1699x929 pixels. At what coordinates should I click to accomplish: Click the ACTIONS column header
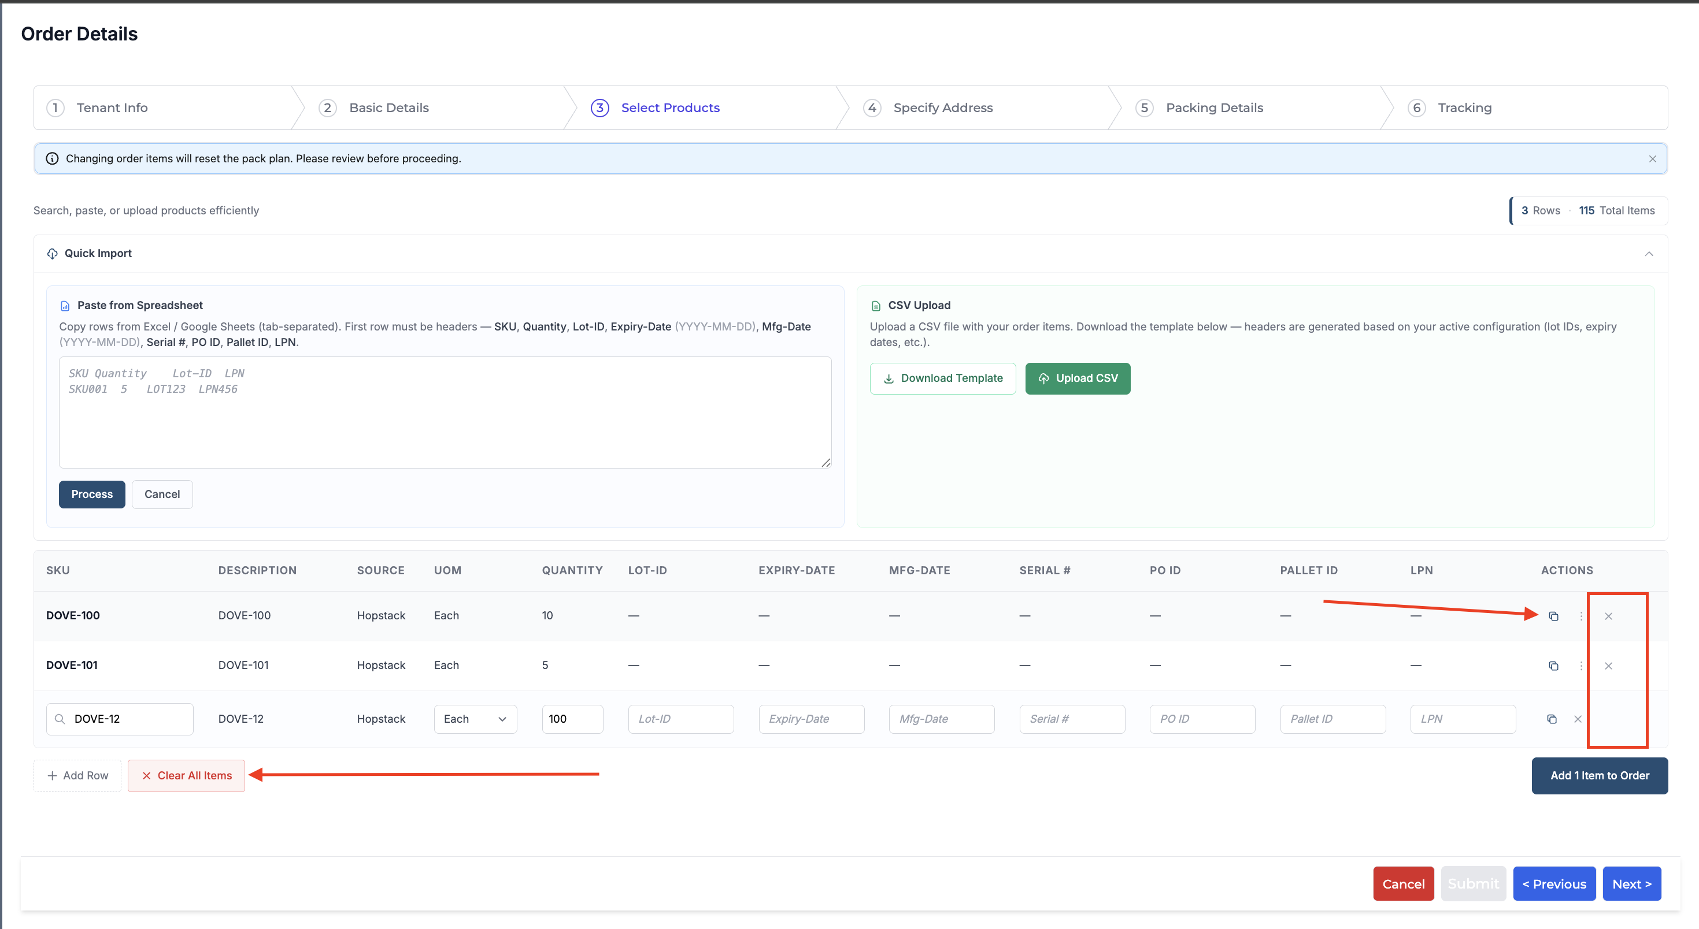1567,571
